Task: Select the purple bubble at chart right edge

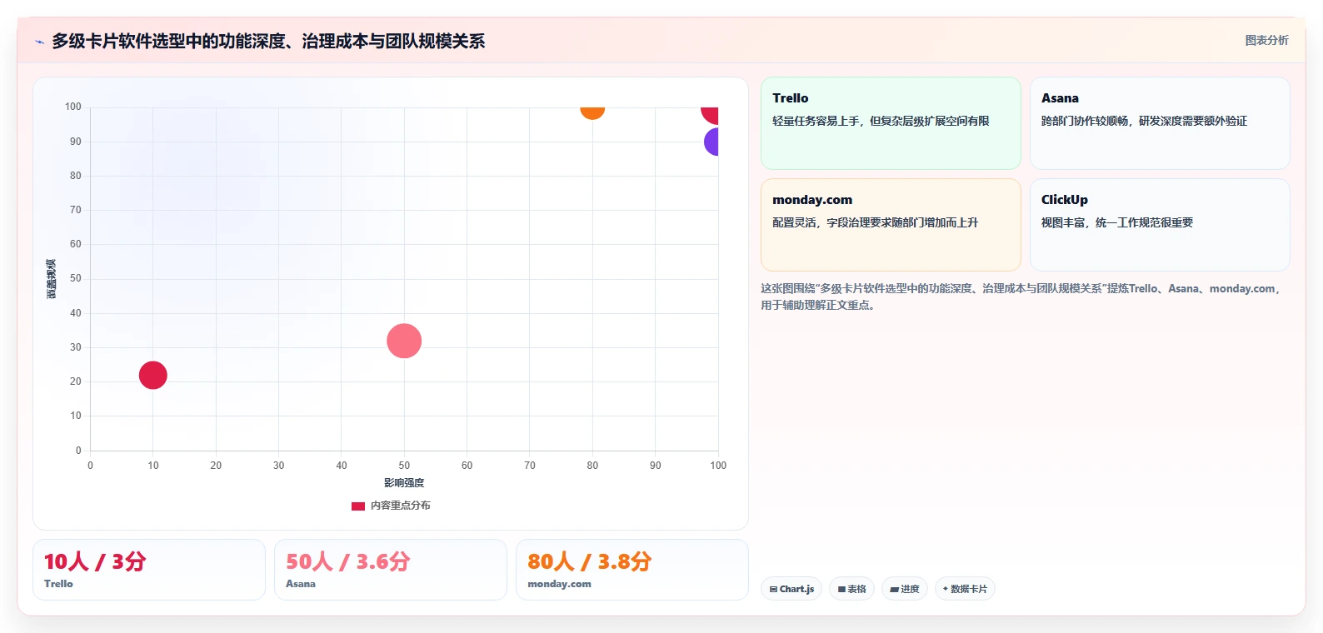Action: [x=711, y=142]
